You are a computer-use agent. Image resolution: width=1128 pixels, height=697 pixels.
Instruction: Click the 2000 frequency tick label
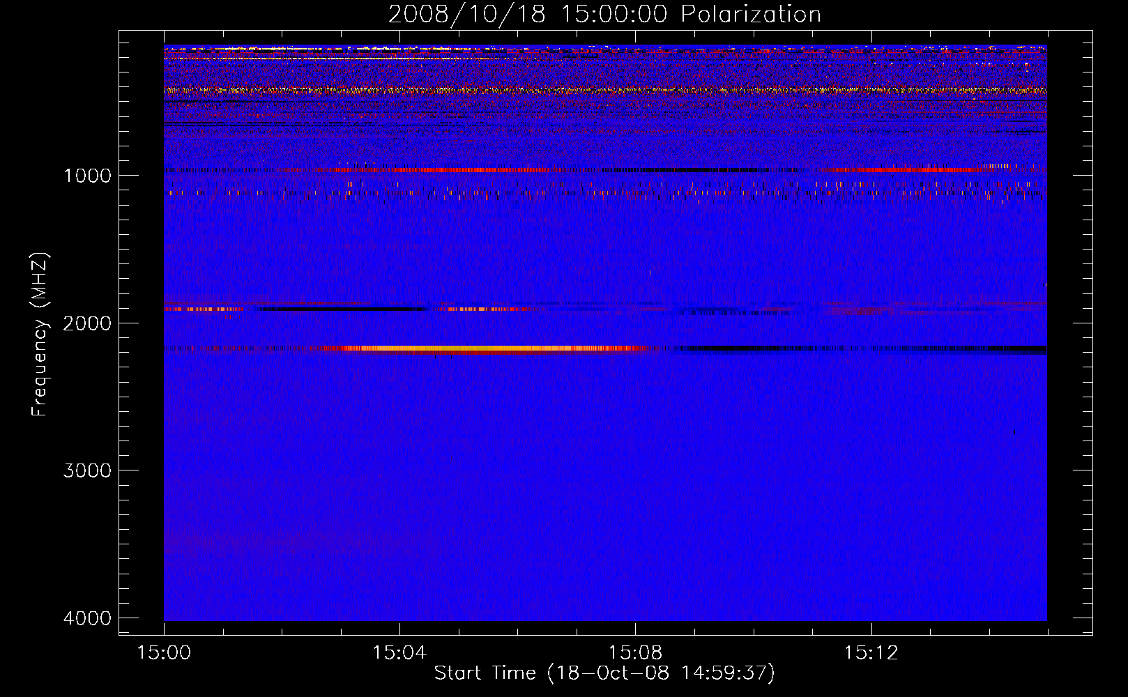point(87,323)
